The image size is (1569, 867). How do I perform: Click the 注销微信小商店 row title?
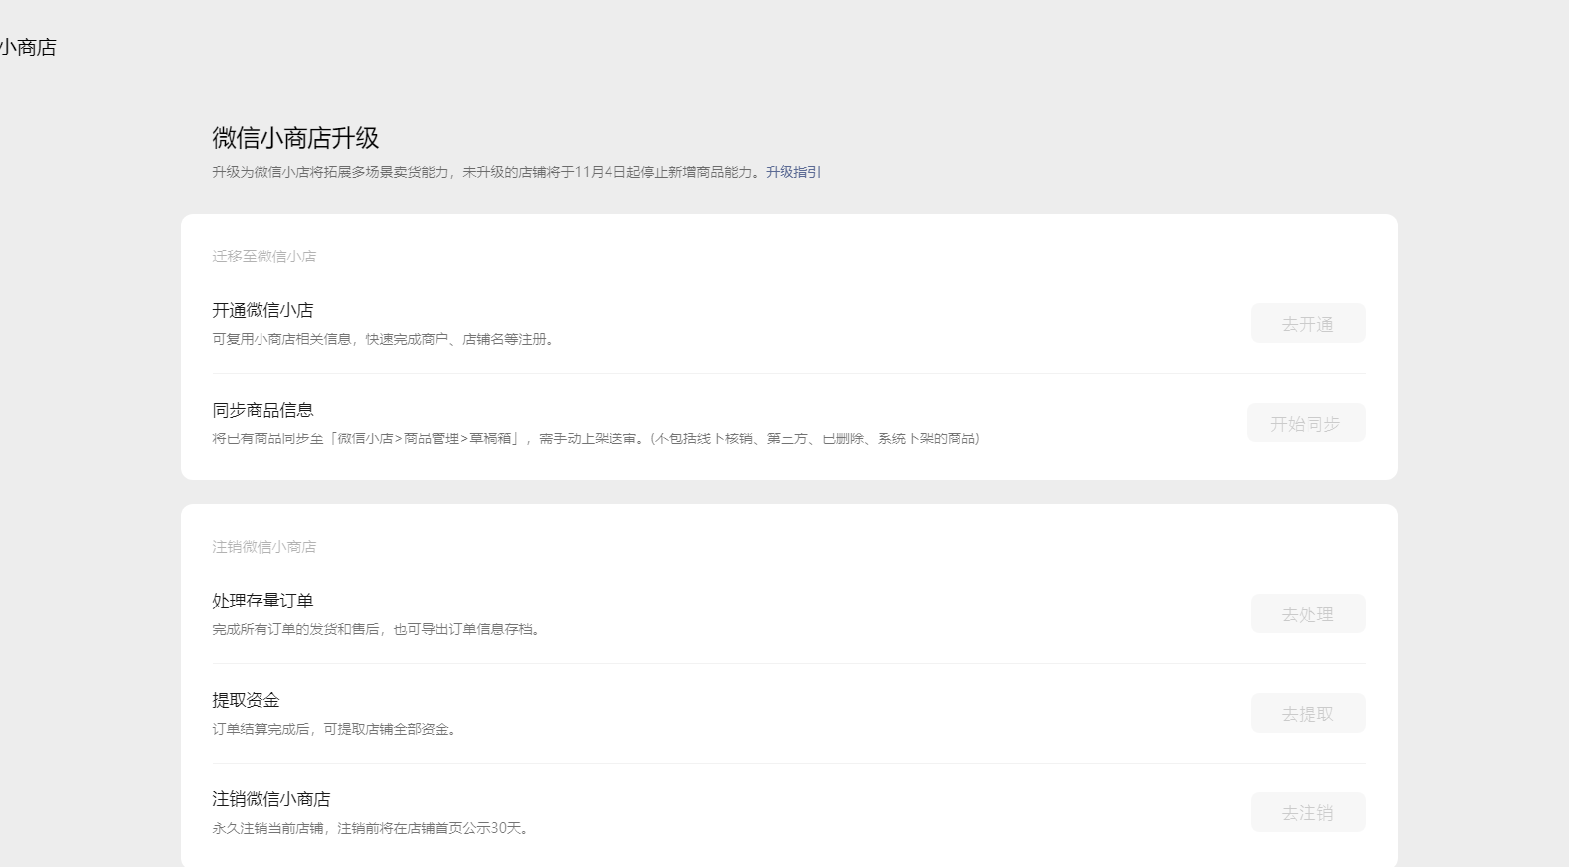270,799
